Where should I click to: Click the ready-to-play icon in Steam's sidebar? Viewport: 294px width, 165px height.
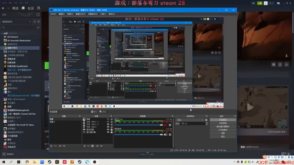[39, 22]
